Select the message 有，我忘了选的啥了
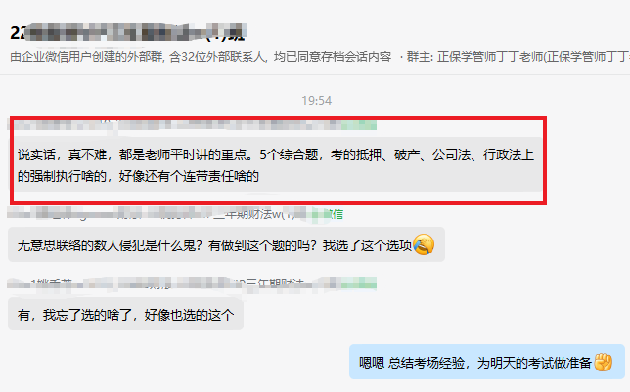This screenshot has width=630, height=392. pyautogui.click(x=125, y=315)
